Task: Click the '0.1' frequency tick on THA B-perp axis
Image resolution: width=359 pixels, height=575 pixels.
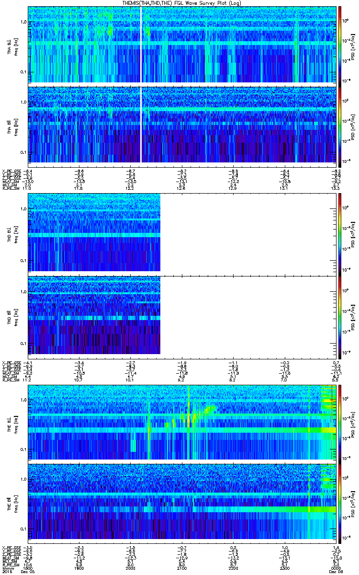Action: 23,72
